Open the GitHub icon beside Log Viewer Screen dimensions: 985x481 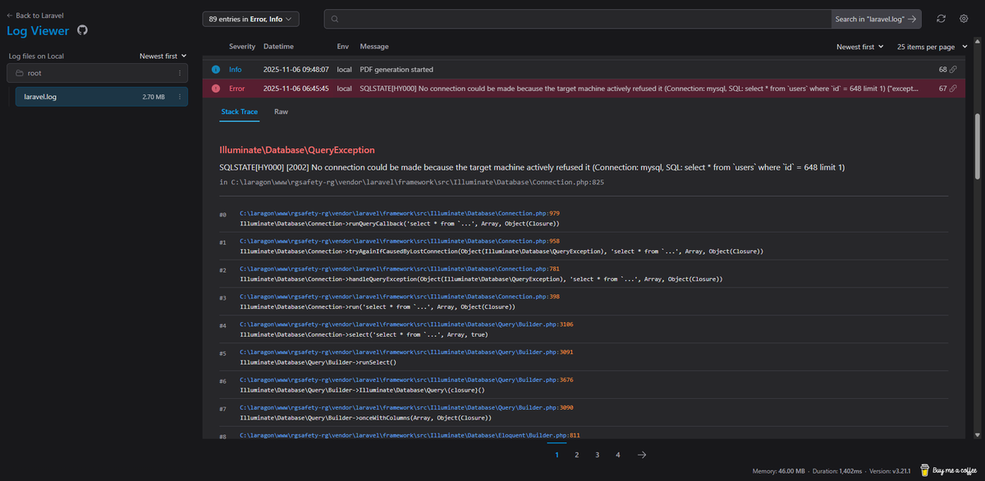pos(82,30)
